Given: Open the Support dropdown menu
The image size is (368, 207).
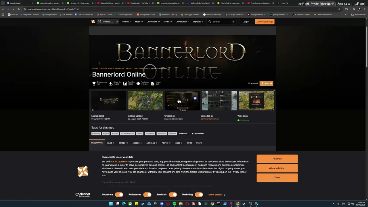Looking at the screenshot, I should pyautogui.click(x=198, y=22).
